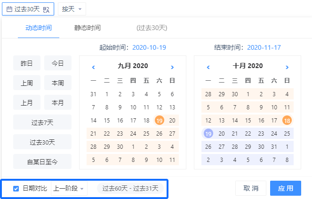
Task: Go to next month on September calendar
Action: pos(172,68)
